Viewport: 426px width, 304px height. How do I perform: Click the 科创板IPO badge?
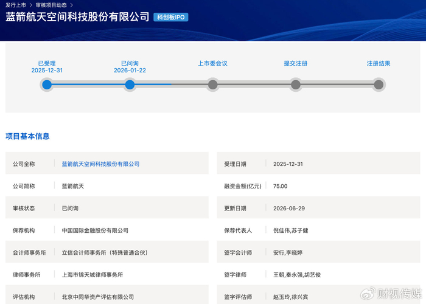coord(171,17)
